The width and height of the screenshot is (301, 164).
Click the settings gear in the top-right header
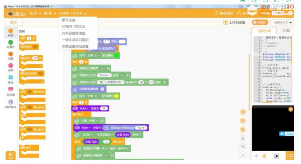point(290,13)
